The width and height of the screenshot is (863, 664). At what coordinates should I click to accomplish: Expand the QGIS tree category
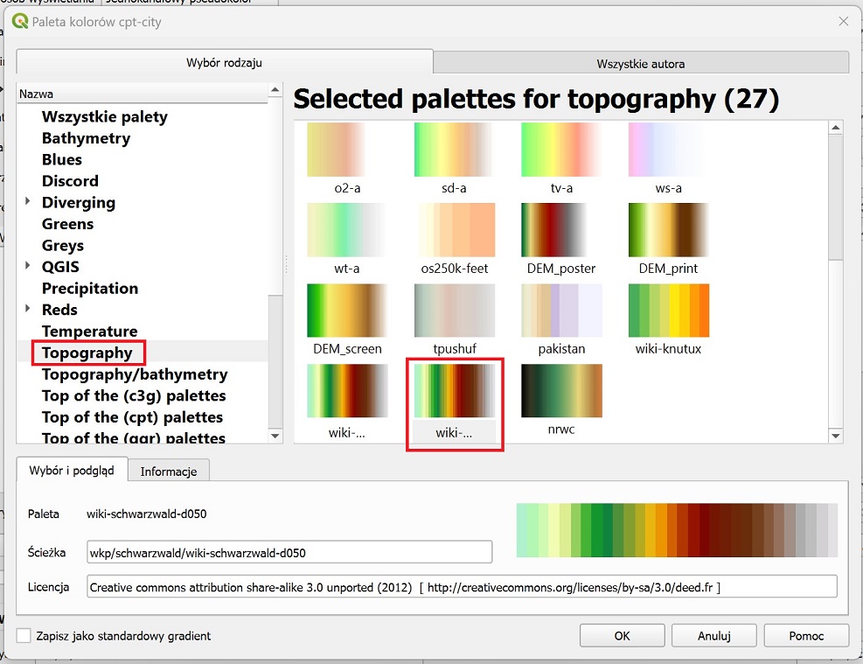tap(27, 266)
